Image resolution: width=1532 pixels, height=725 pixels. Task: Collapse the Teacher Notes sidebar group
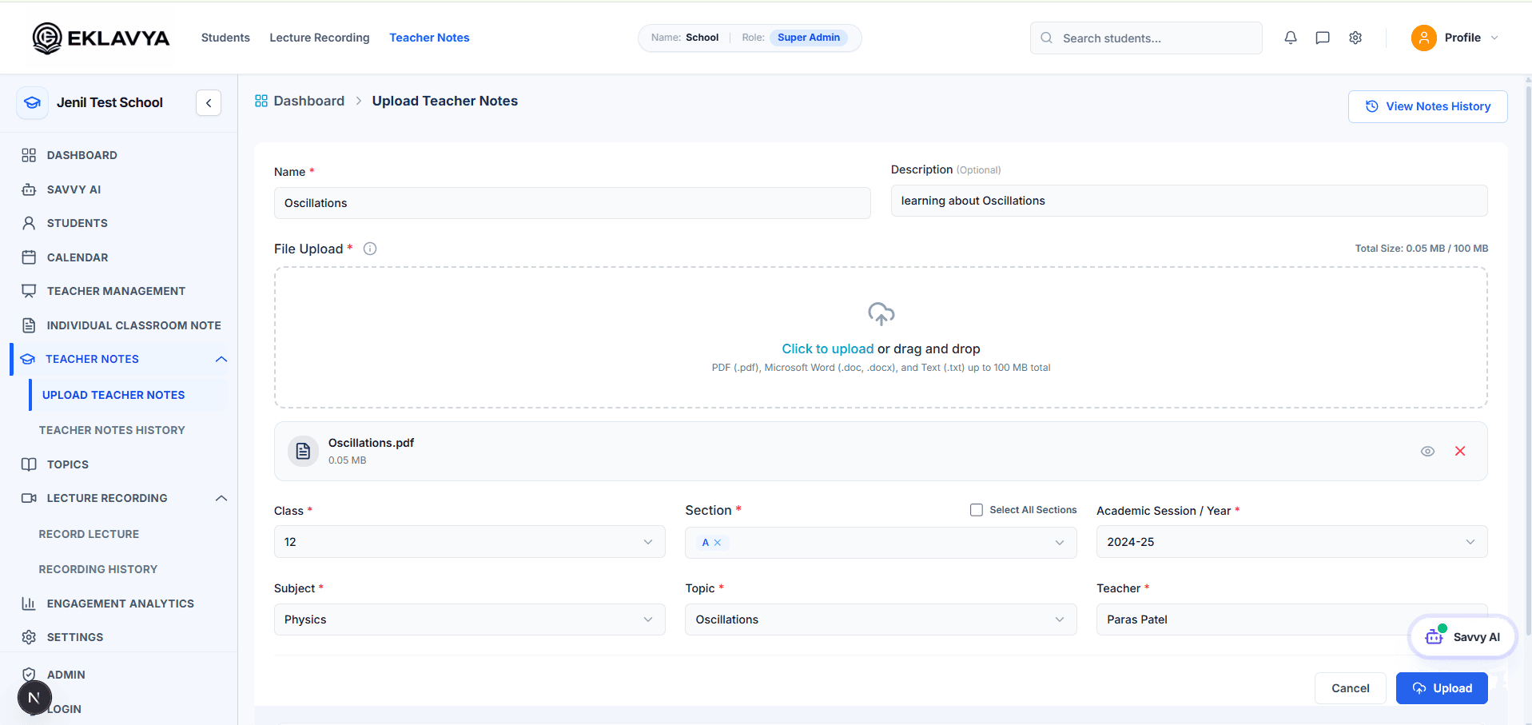pyautogui.click(x=221, y=359)
